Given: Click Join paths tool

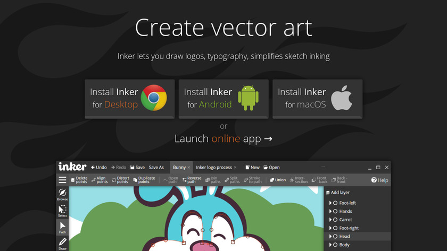Looking at the screenshot, I should click(213, 180).
